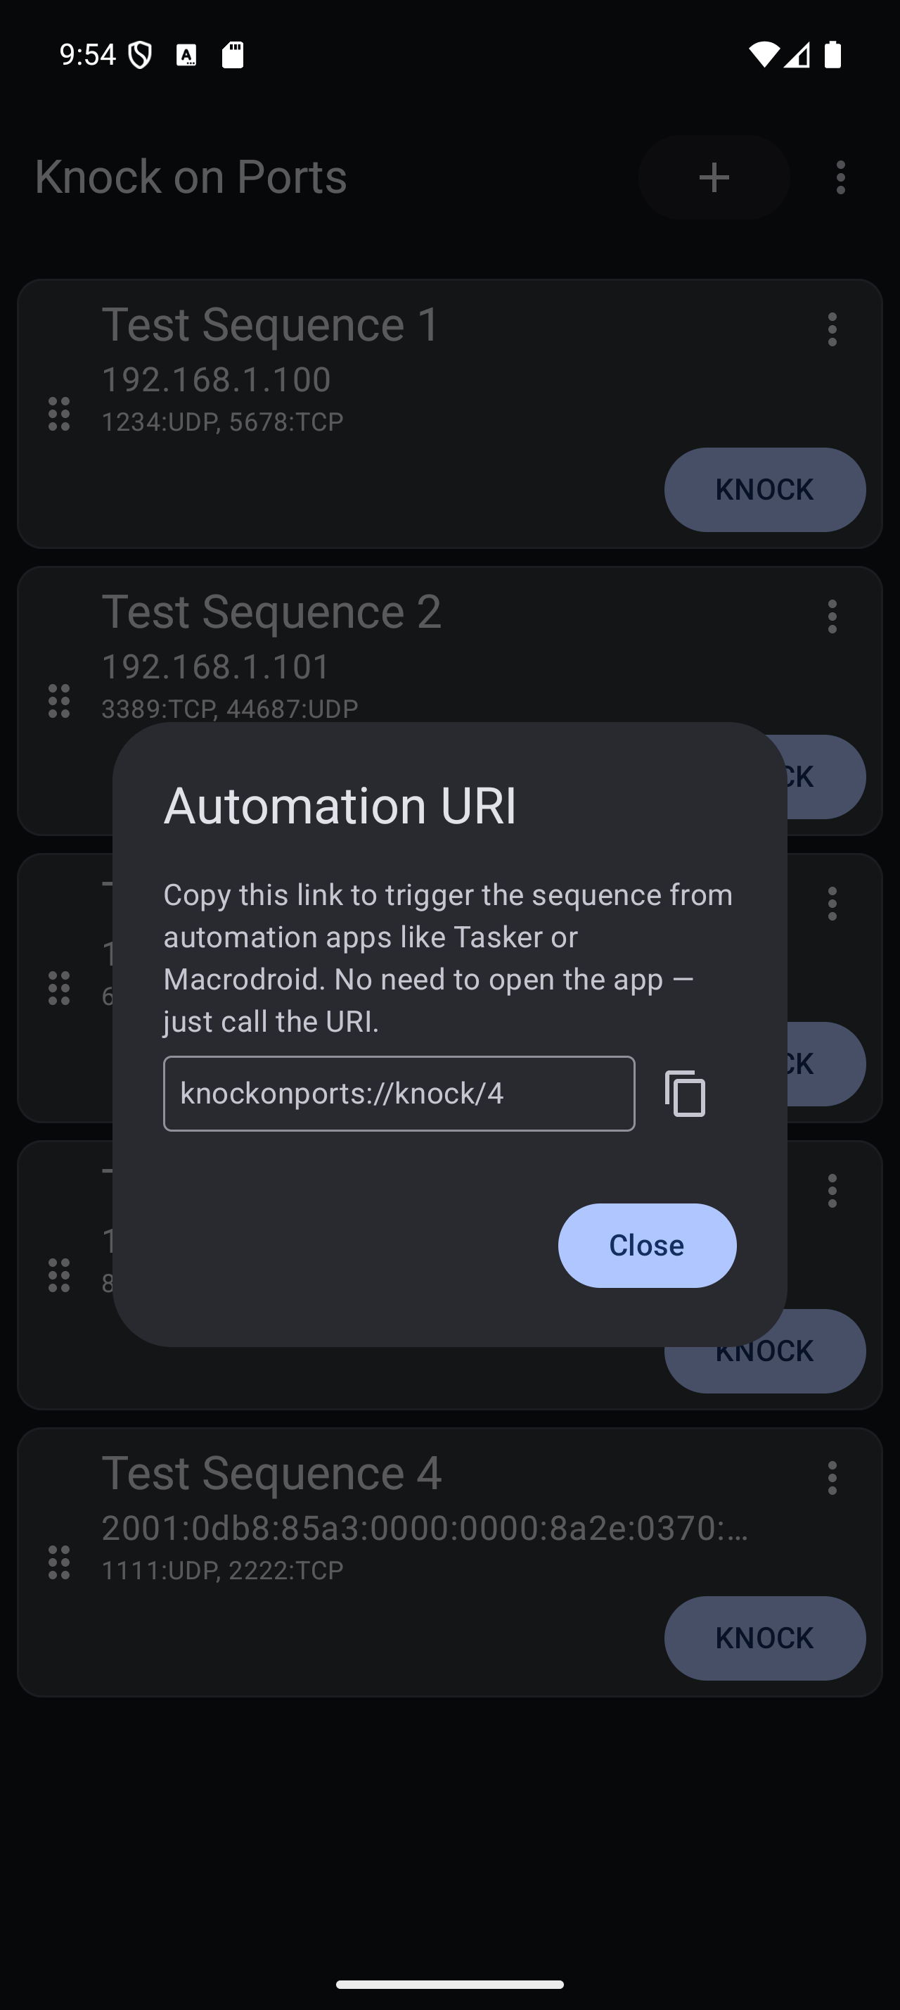Copy the automation URI to clipboard
900x2010 pixels.
coord(685,1093)
